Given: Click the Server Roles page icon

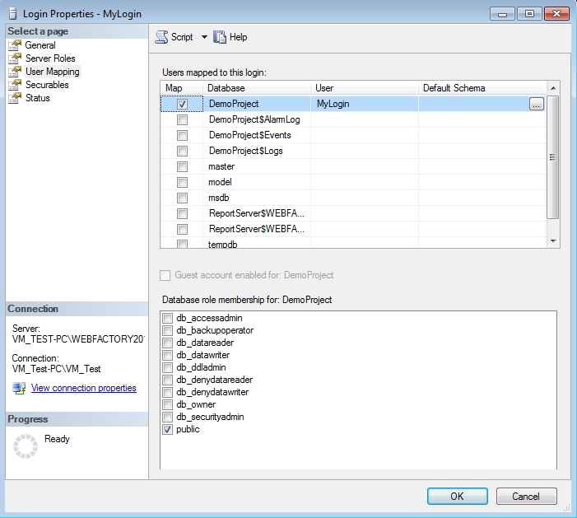Looking at the screenshot, I should coord(14,58).
